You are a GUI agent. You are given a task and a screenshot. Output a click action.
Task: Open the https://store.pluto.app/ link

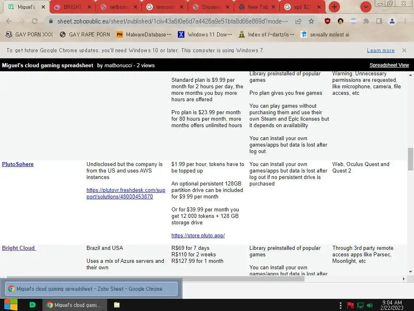point(198,235)
